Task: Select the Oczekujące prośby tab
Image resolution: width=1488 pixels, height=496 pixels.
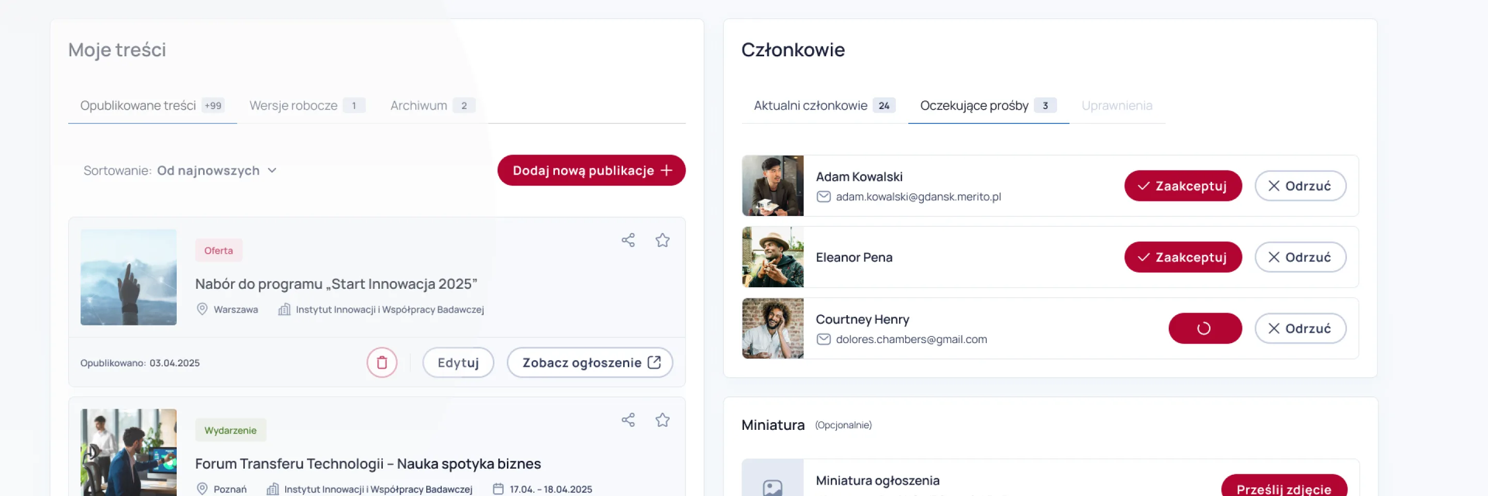Action: (x=988, y=106)
